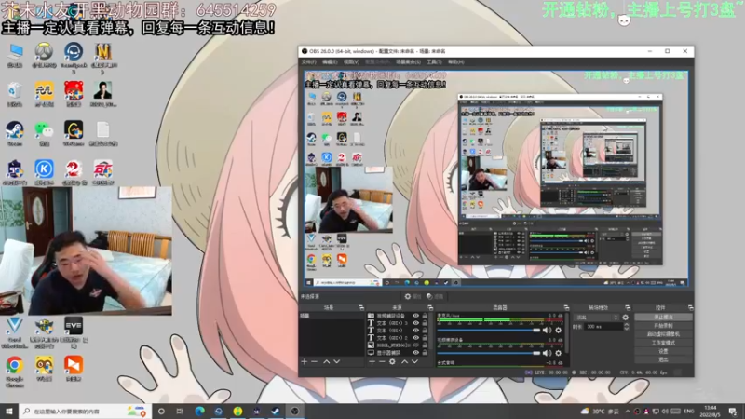Add a new source with plus icon
The height and width of the screenshot is (419, 745).
click(x=372, y=362)
